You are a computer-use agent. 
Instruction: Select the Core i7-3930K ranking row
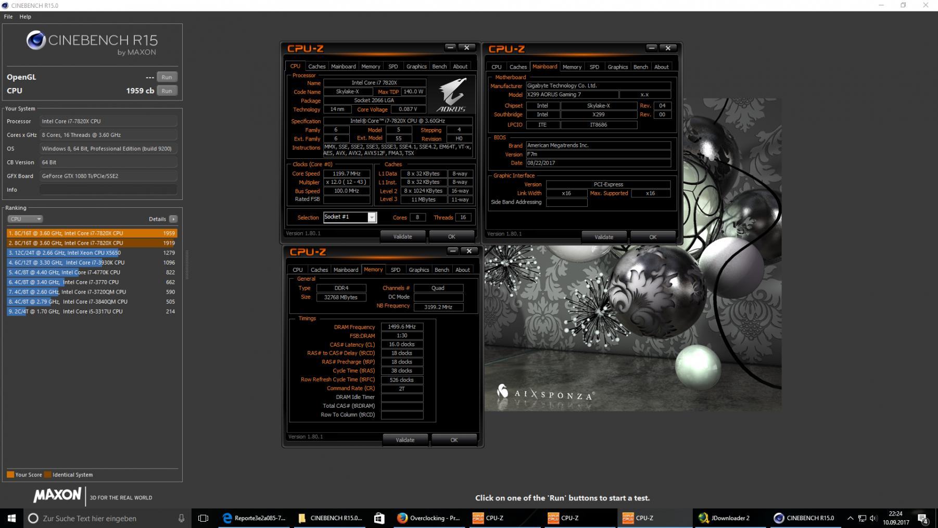click(x=92, y=263)
